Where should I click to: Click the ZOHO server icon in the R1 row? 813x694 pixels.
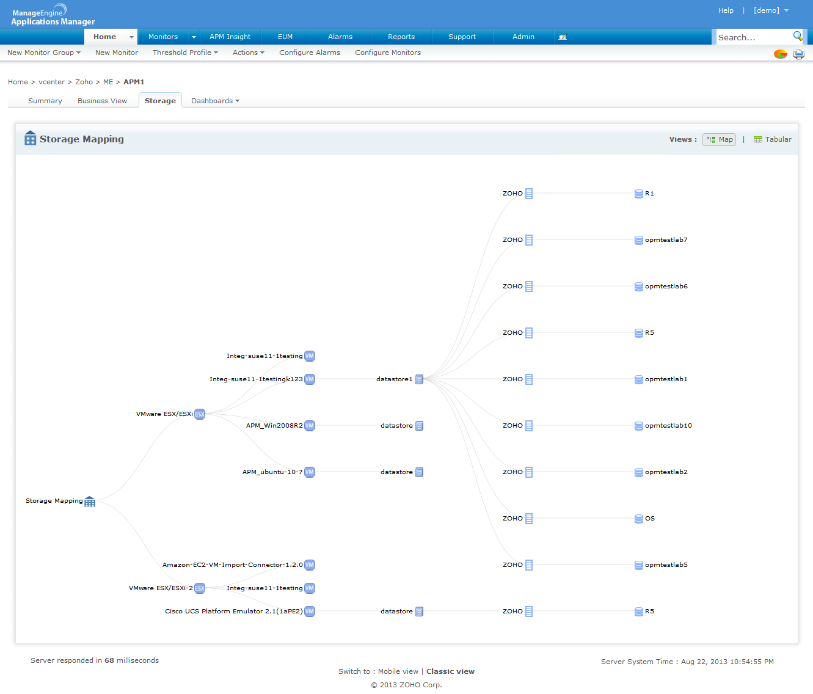pos(529,194)
